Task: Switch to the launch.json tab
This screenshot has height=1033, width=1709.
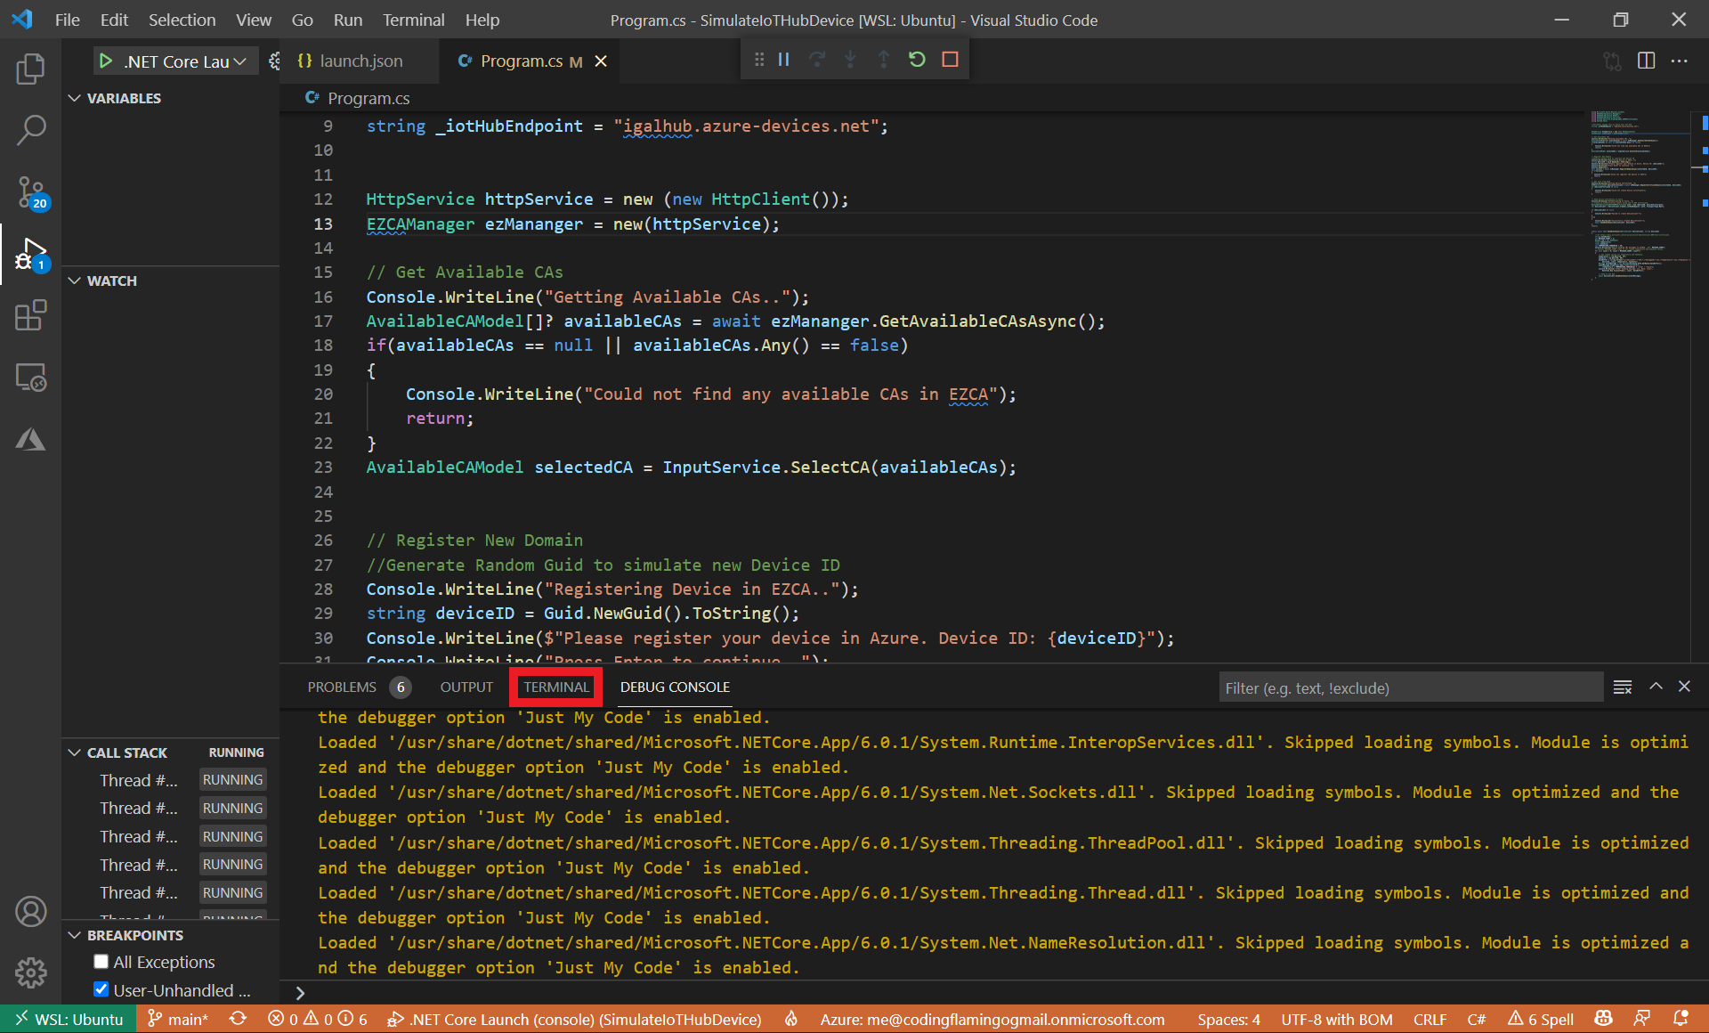Action: click(360, 61)
